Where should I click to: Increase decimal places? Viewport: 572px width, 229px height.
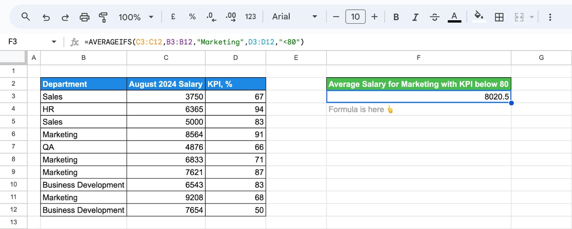[231, 17]
